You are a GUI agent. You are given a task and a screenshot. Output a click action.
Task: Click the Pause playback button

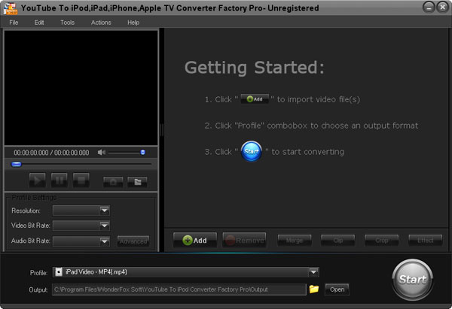tap(59, 180)
